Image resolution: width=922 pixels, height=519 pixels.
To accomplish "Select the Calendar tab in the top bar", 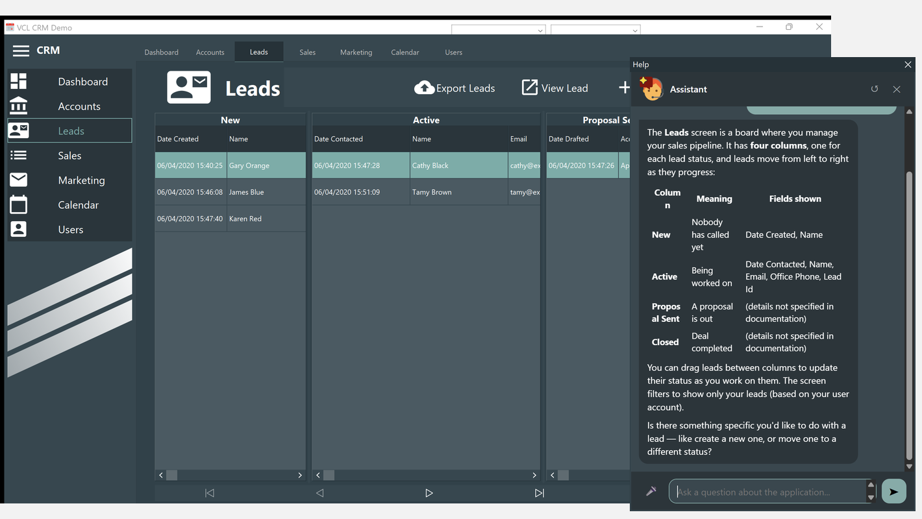I will pos(405,52).
